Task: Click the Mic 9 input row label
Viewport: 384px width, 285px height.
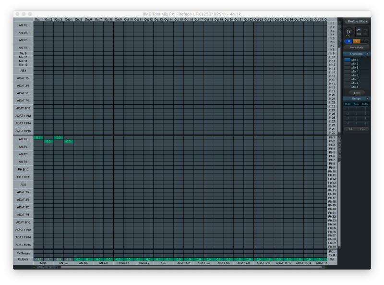Action: point(23,53)
